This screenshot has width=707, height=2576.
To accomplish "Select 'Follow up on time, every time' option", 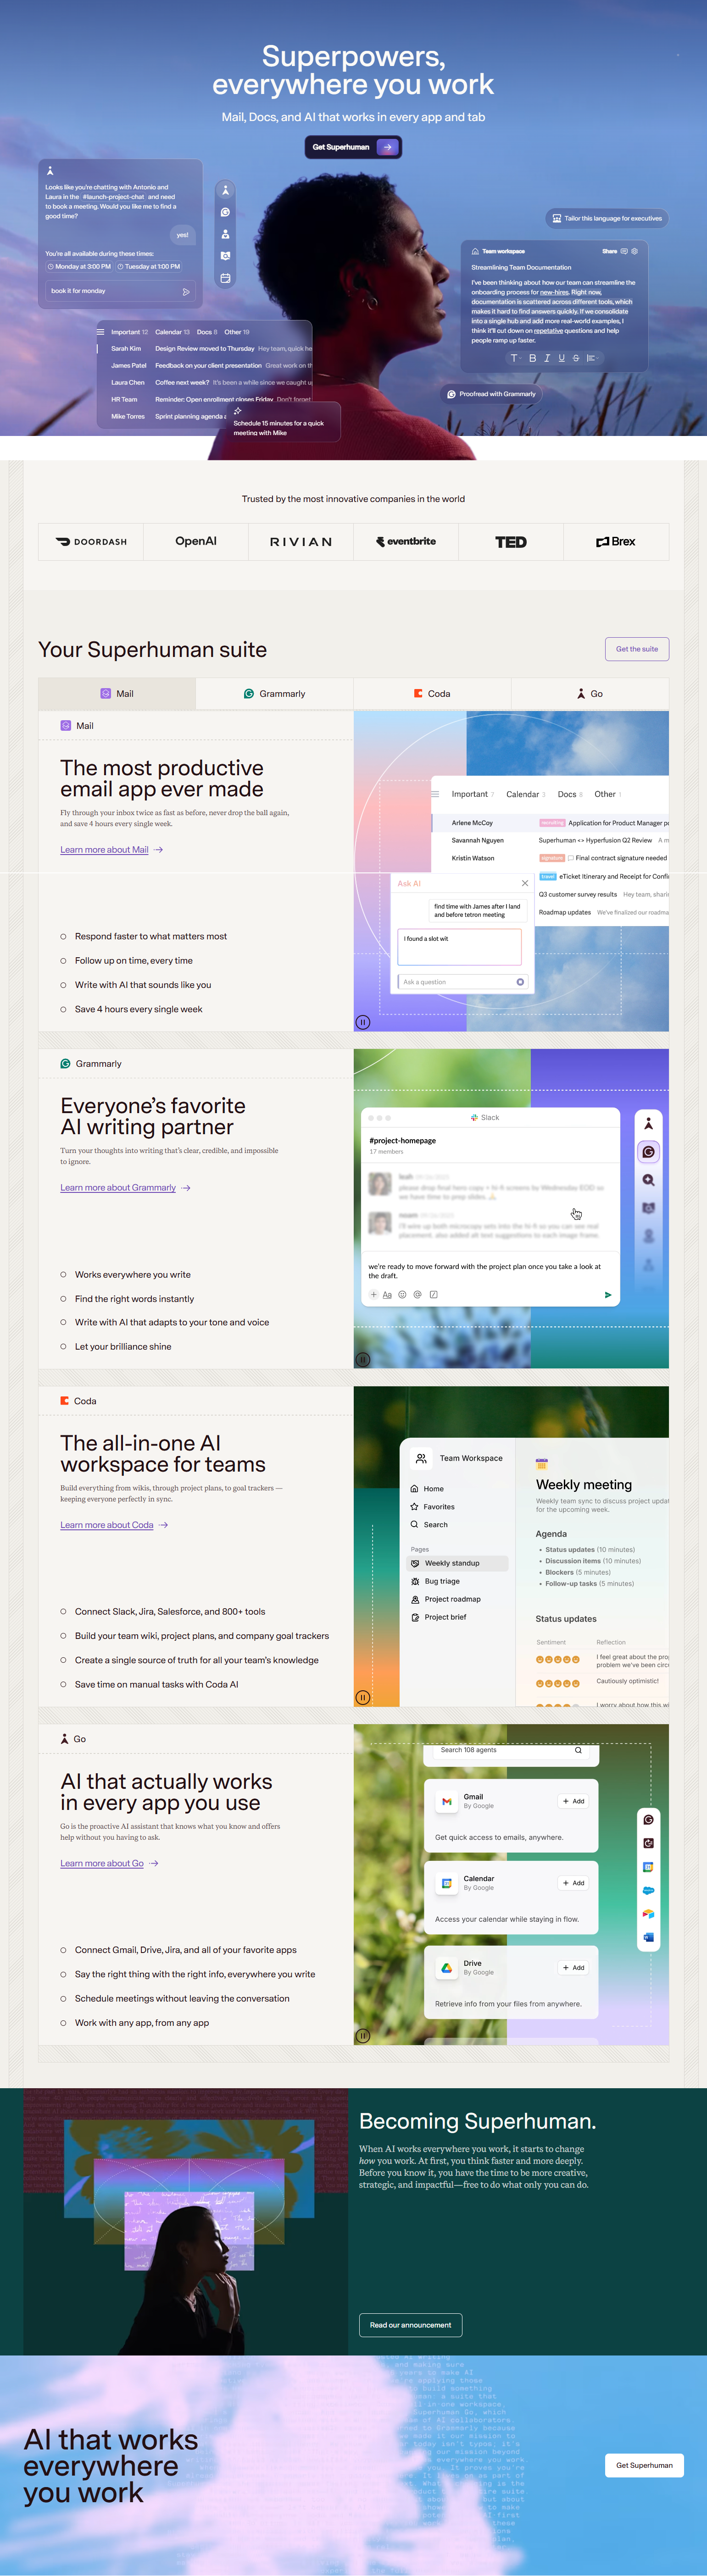I will coord(126,961).
